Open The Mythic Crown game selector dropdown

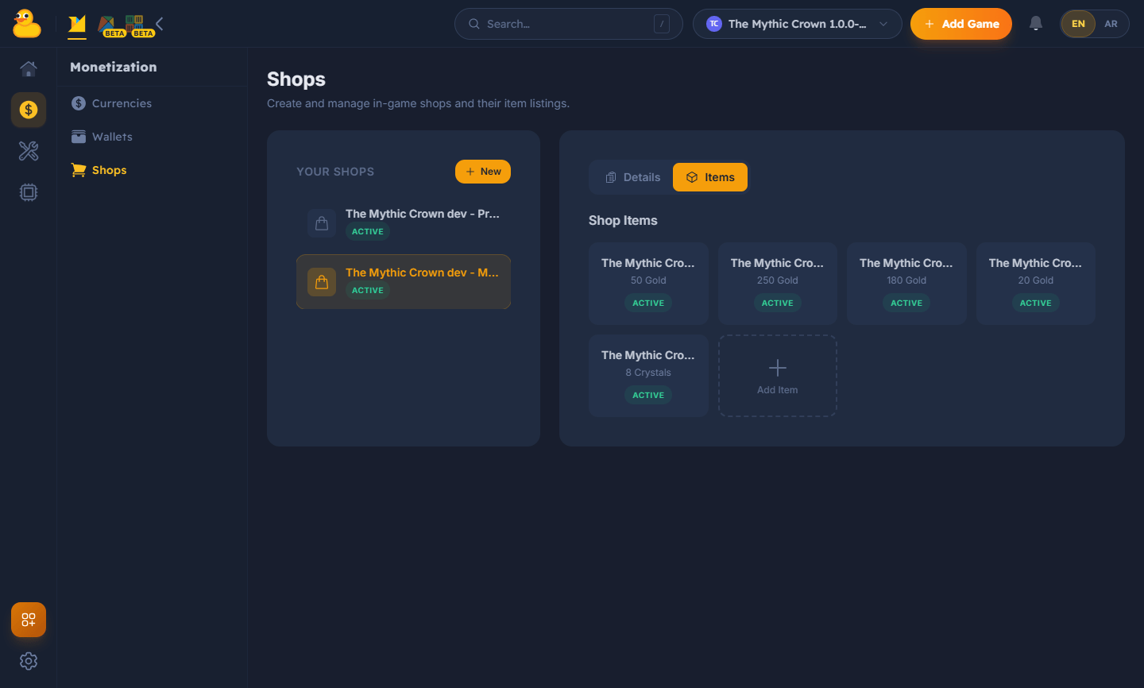(x=797, y=24)
